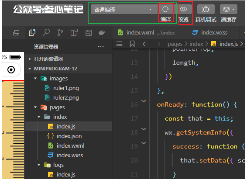Open the source control branch icon
This screenshot has height=180, width=247.
tap(60, 32)
